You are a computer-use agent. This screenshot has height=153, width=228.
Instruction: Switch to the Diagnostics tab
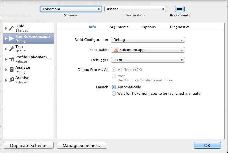(180, 27)
